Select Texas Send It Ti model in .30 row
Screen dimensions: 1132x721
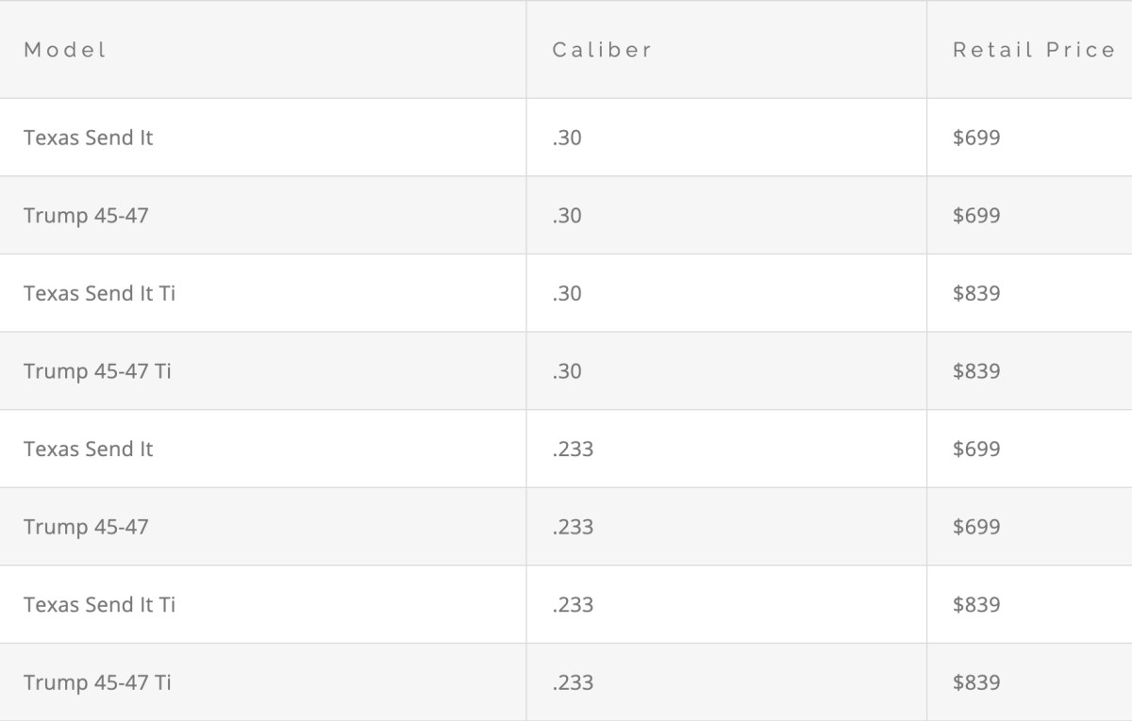[99, 293]
